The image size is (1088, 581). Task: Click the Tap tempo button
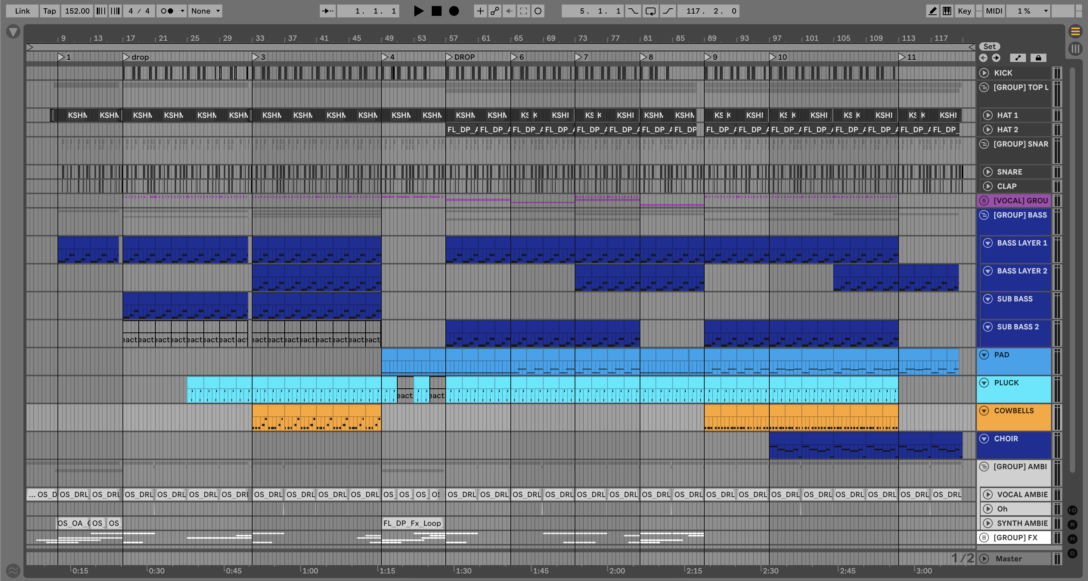tap(50, 11)
